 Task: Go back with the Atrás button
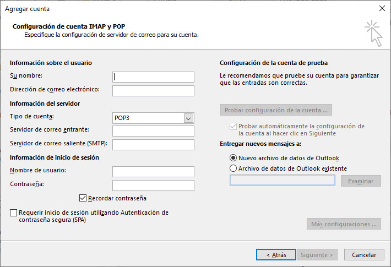pyautogui.click(x=276, y=255)
